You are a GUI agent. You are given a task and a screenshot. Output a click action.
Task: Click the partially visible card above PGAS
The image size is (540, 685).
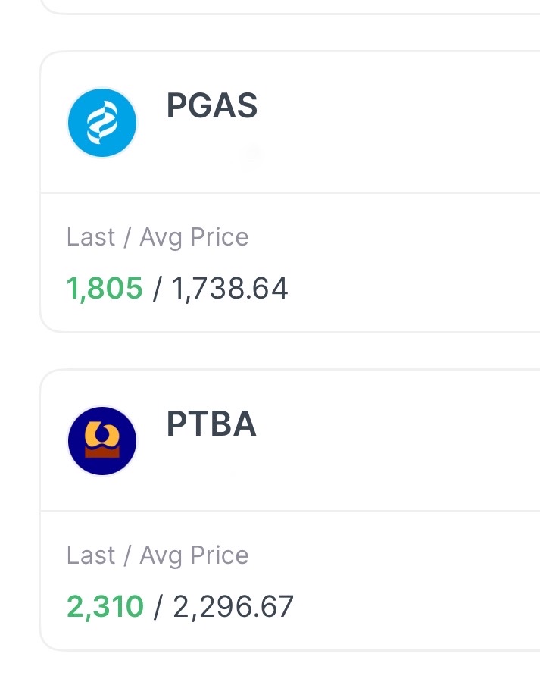tap(288, 5)
